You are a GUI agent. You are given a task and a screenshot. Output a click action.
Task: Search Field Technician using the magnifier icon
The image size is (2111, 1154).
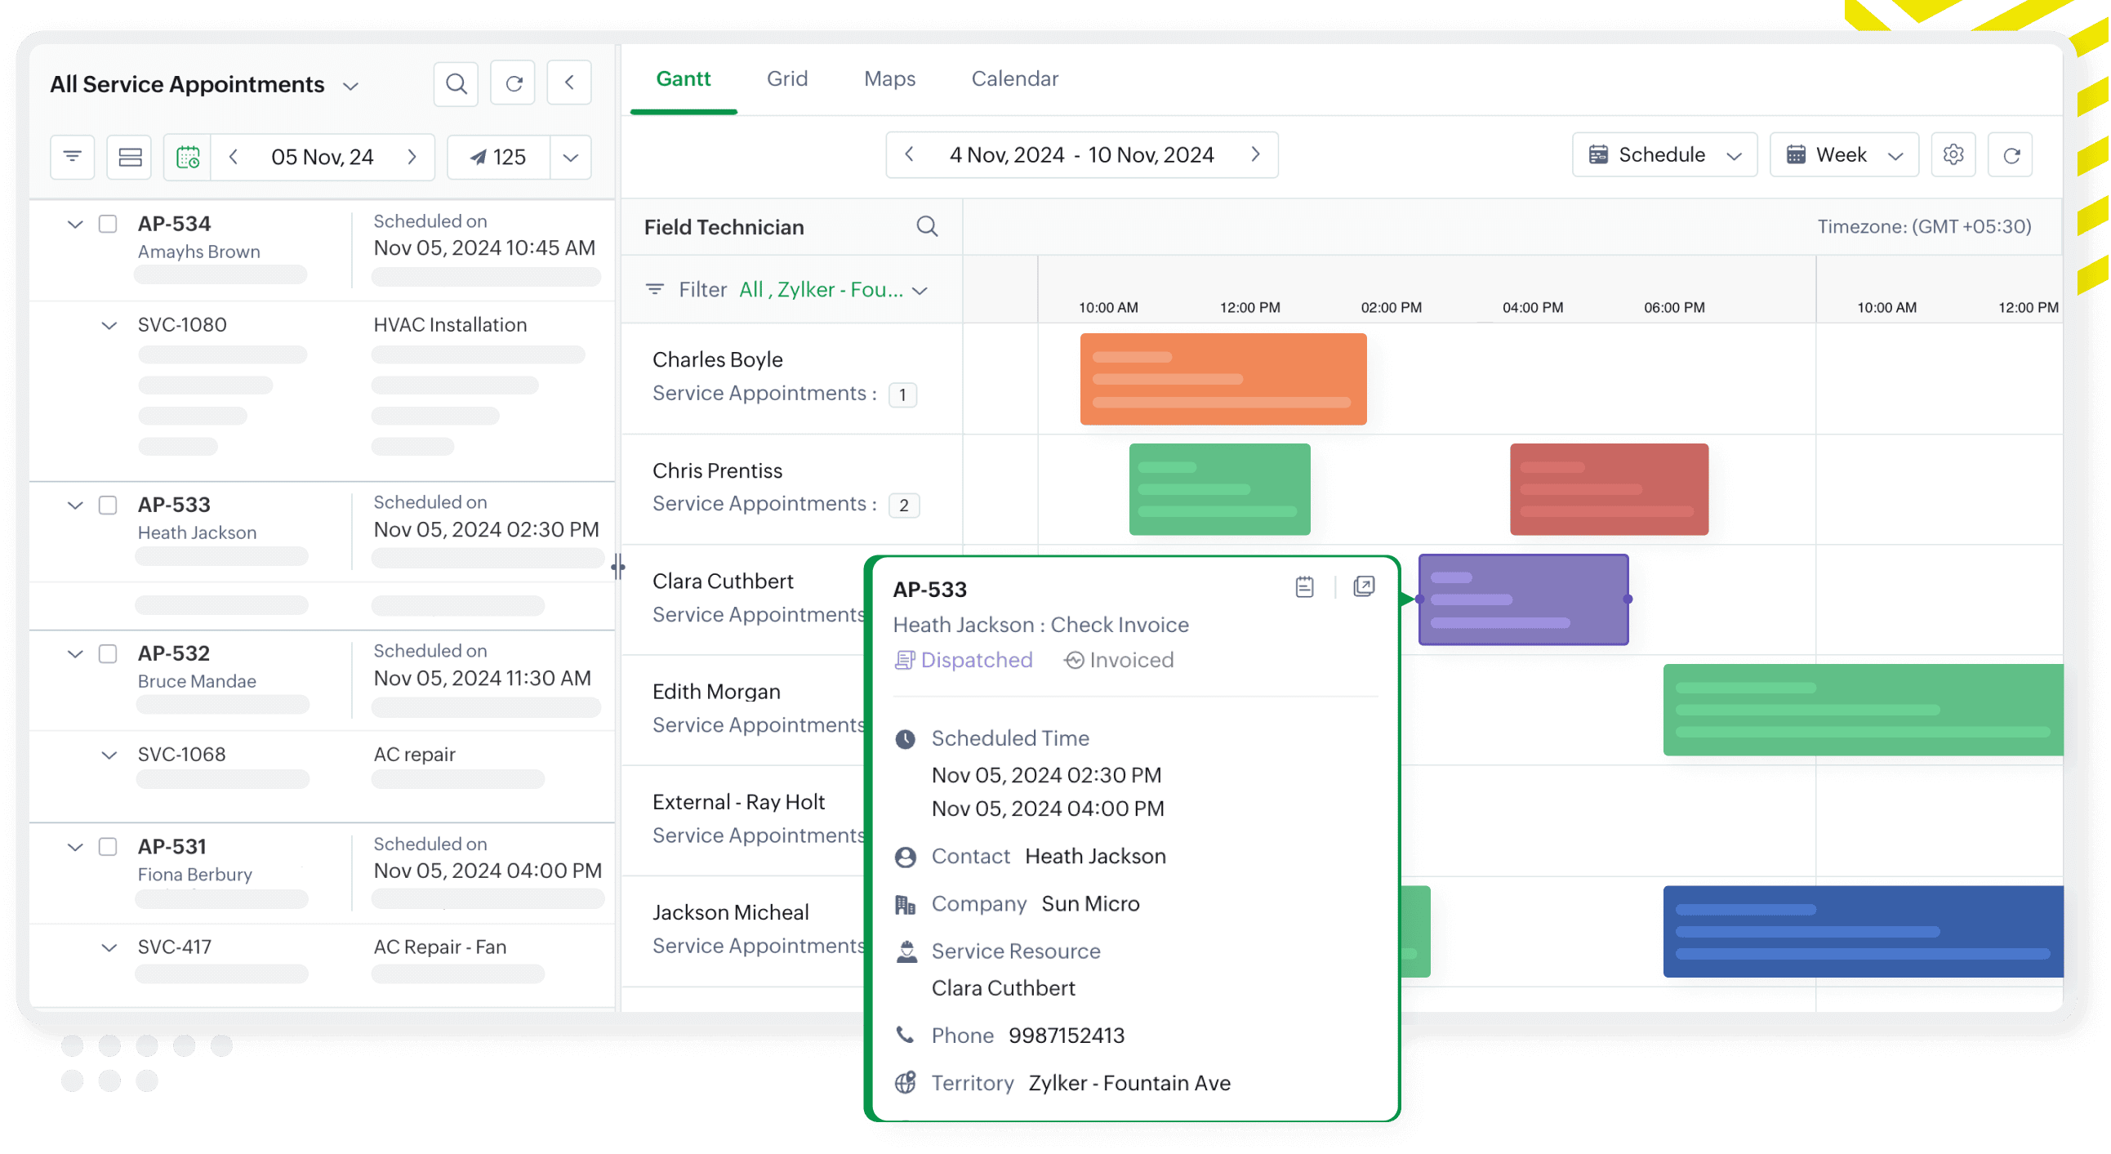(927, 226)
